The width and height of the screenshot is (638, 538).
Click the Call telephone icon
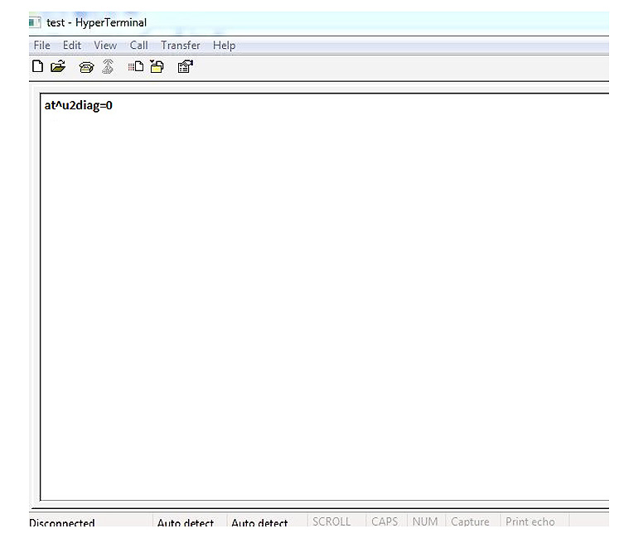pos(86,67)
